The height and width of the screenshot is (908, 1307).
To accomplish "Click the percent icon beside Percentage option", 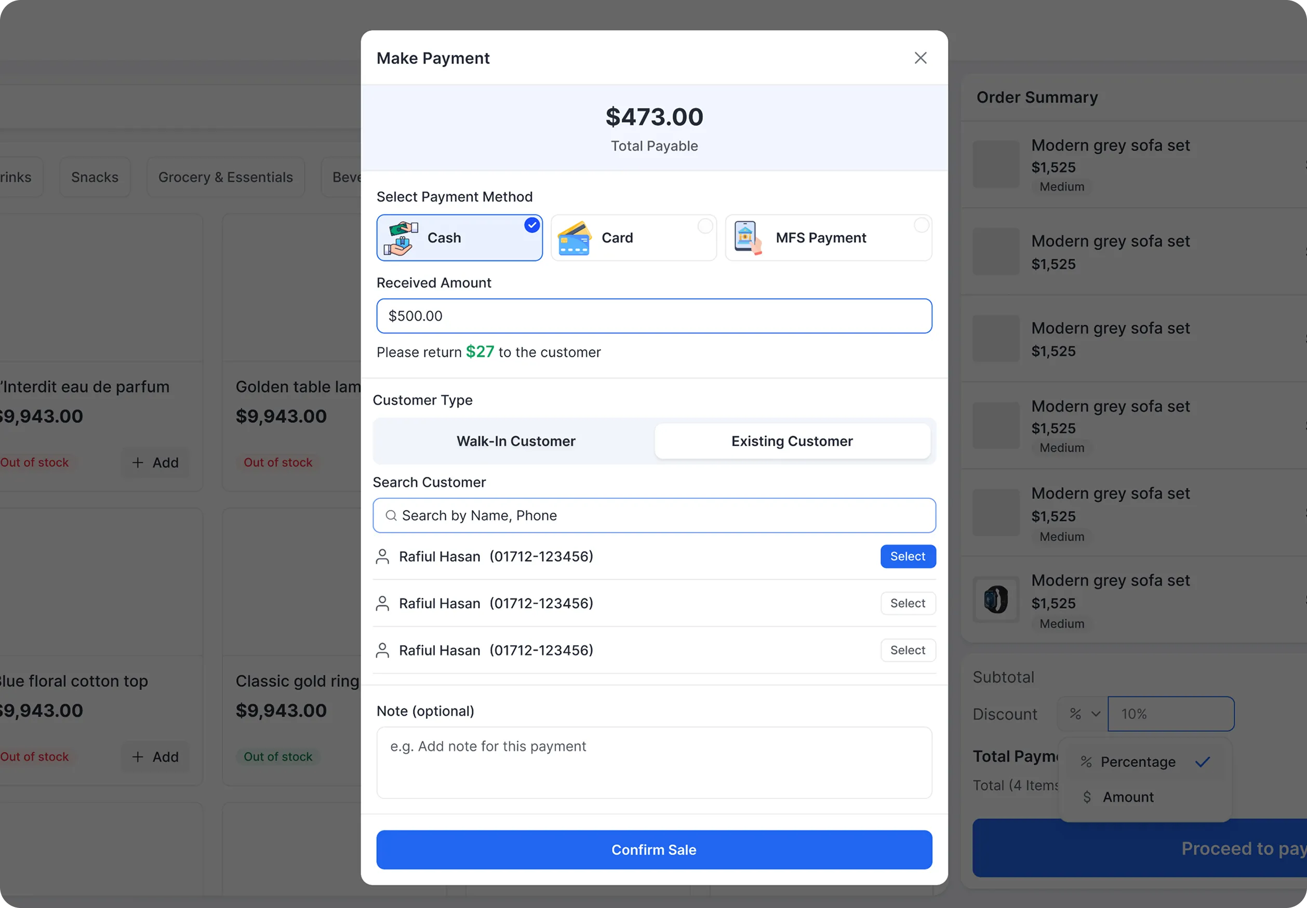I will 1086,762.
